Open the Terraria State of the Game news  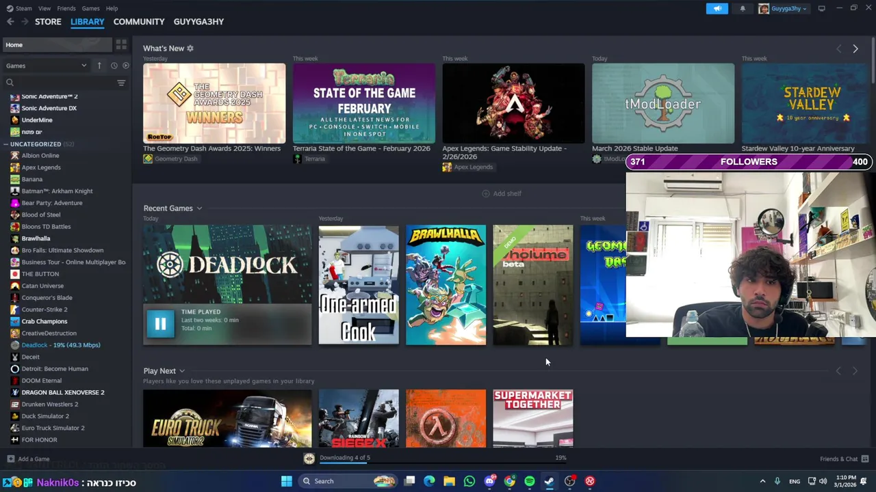tap(364, 103)
